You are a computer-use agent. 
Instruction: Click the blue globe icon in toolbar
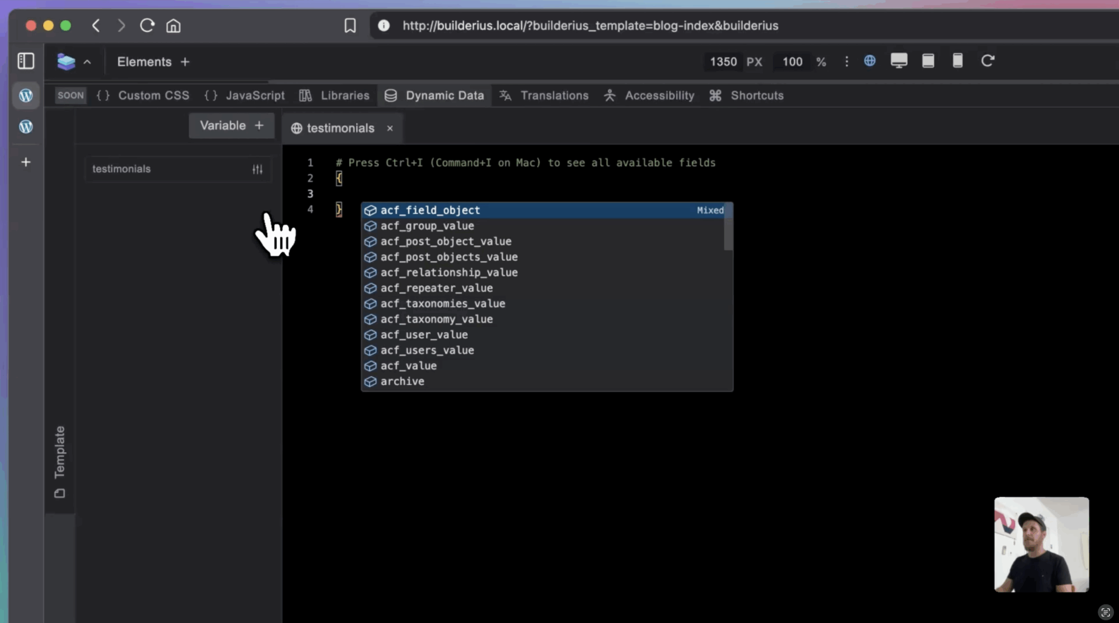click(x=869, y=61)
